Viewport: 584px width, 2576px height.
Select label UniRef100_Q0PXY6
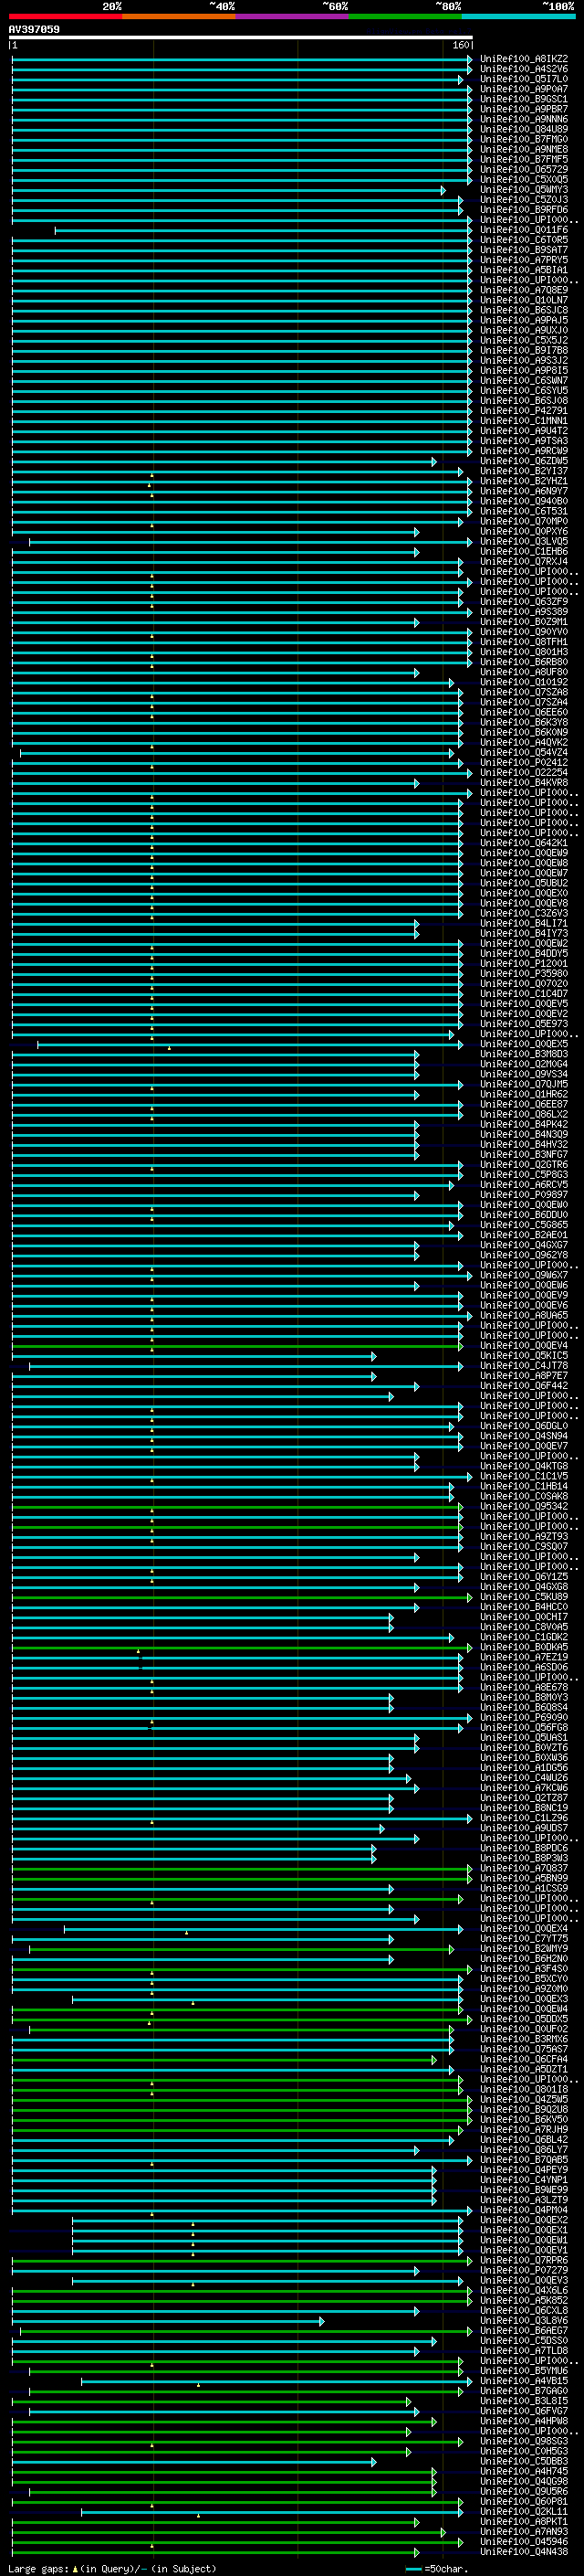click(524, 531)
